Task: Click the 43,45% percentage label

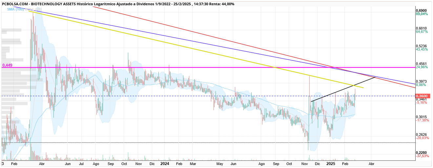Action: (x=422, y=50)
